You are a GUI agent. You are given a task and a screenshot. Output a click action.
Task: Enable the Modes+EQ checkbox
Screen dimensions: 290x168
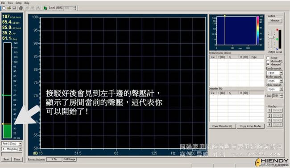pos(268,61)
